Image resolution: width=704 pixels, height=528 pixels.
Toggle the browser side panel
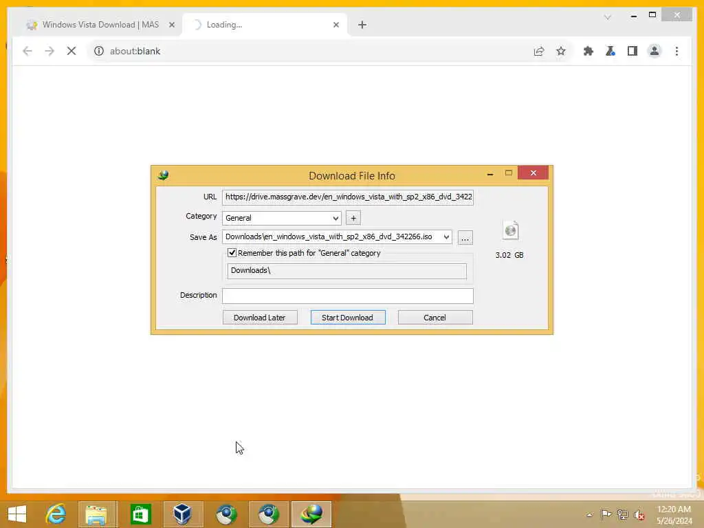coord(632,51)
